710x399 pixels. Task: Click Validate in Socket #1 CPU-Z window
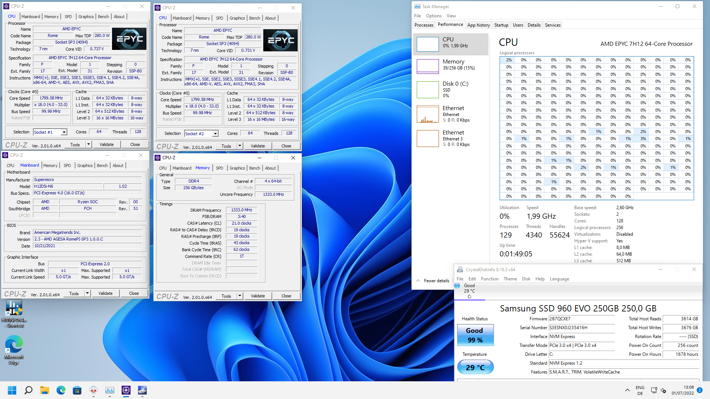pos(106,144)
